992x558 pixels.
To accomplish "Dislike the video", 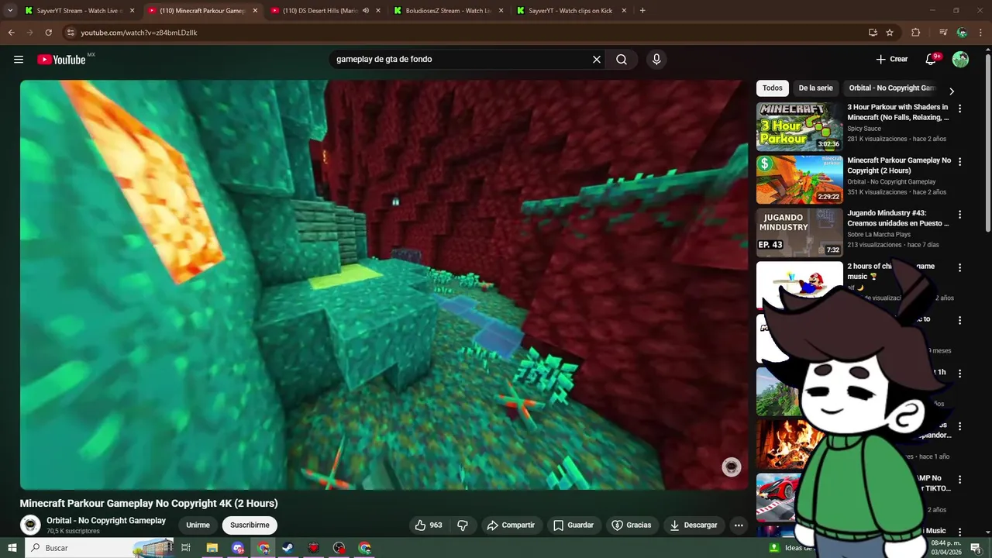I will pos(463,525).
